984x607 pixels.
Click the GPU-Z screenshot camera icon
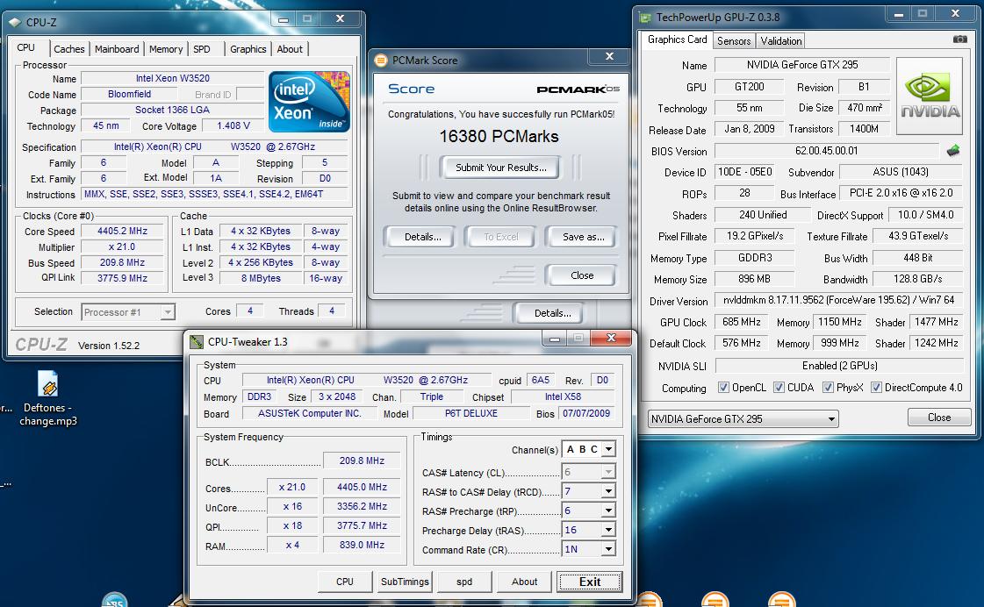click(x=959, y=39)
